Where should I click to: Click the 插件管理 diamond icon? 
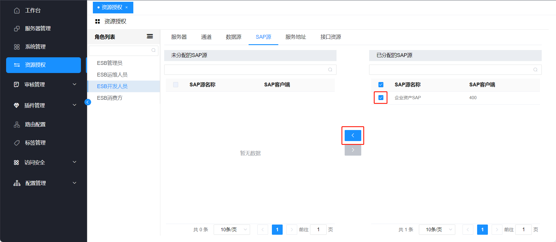click(17, 105)
